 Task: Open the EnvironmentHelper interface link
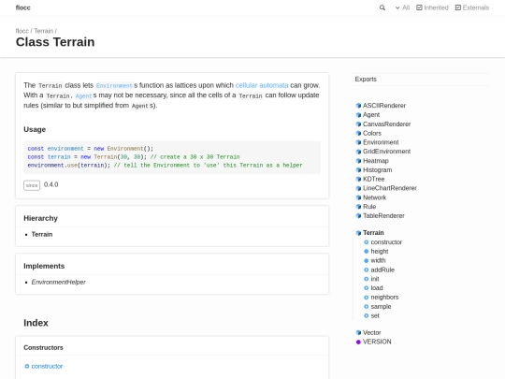click(x=58, y=282)
